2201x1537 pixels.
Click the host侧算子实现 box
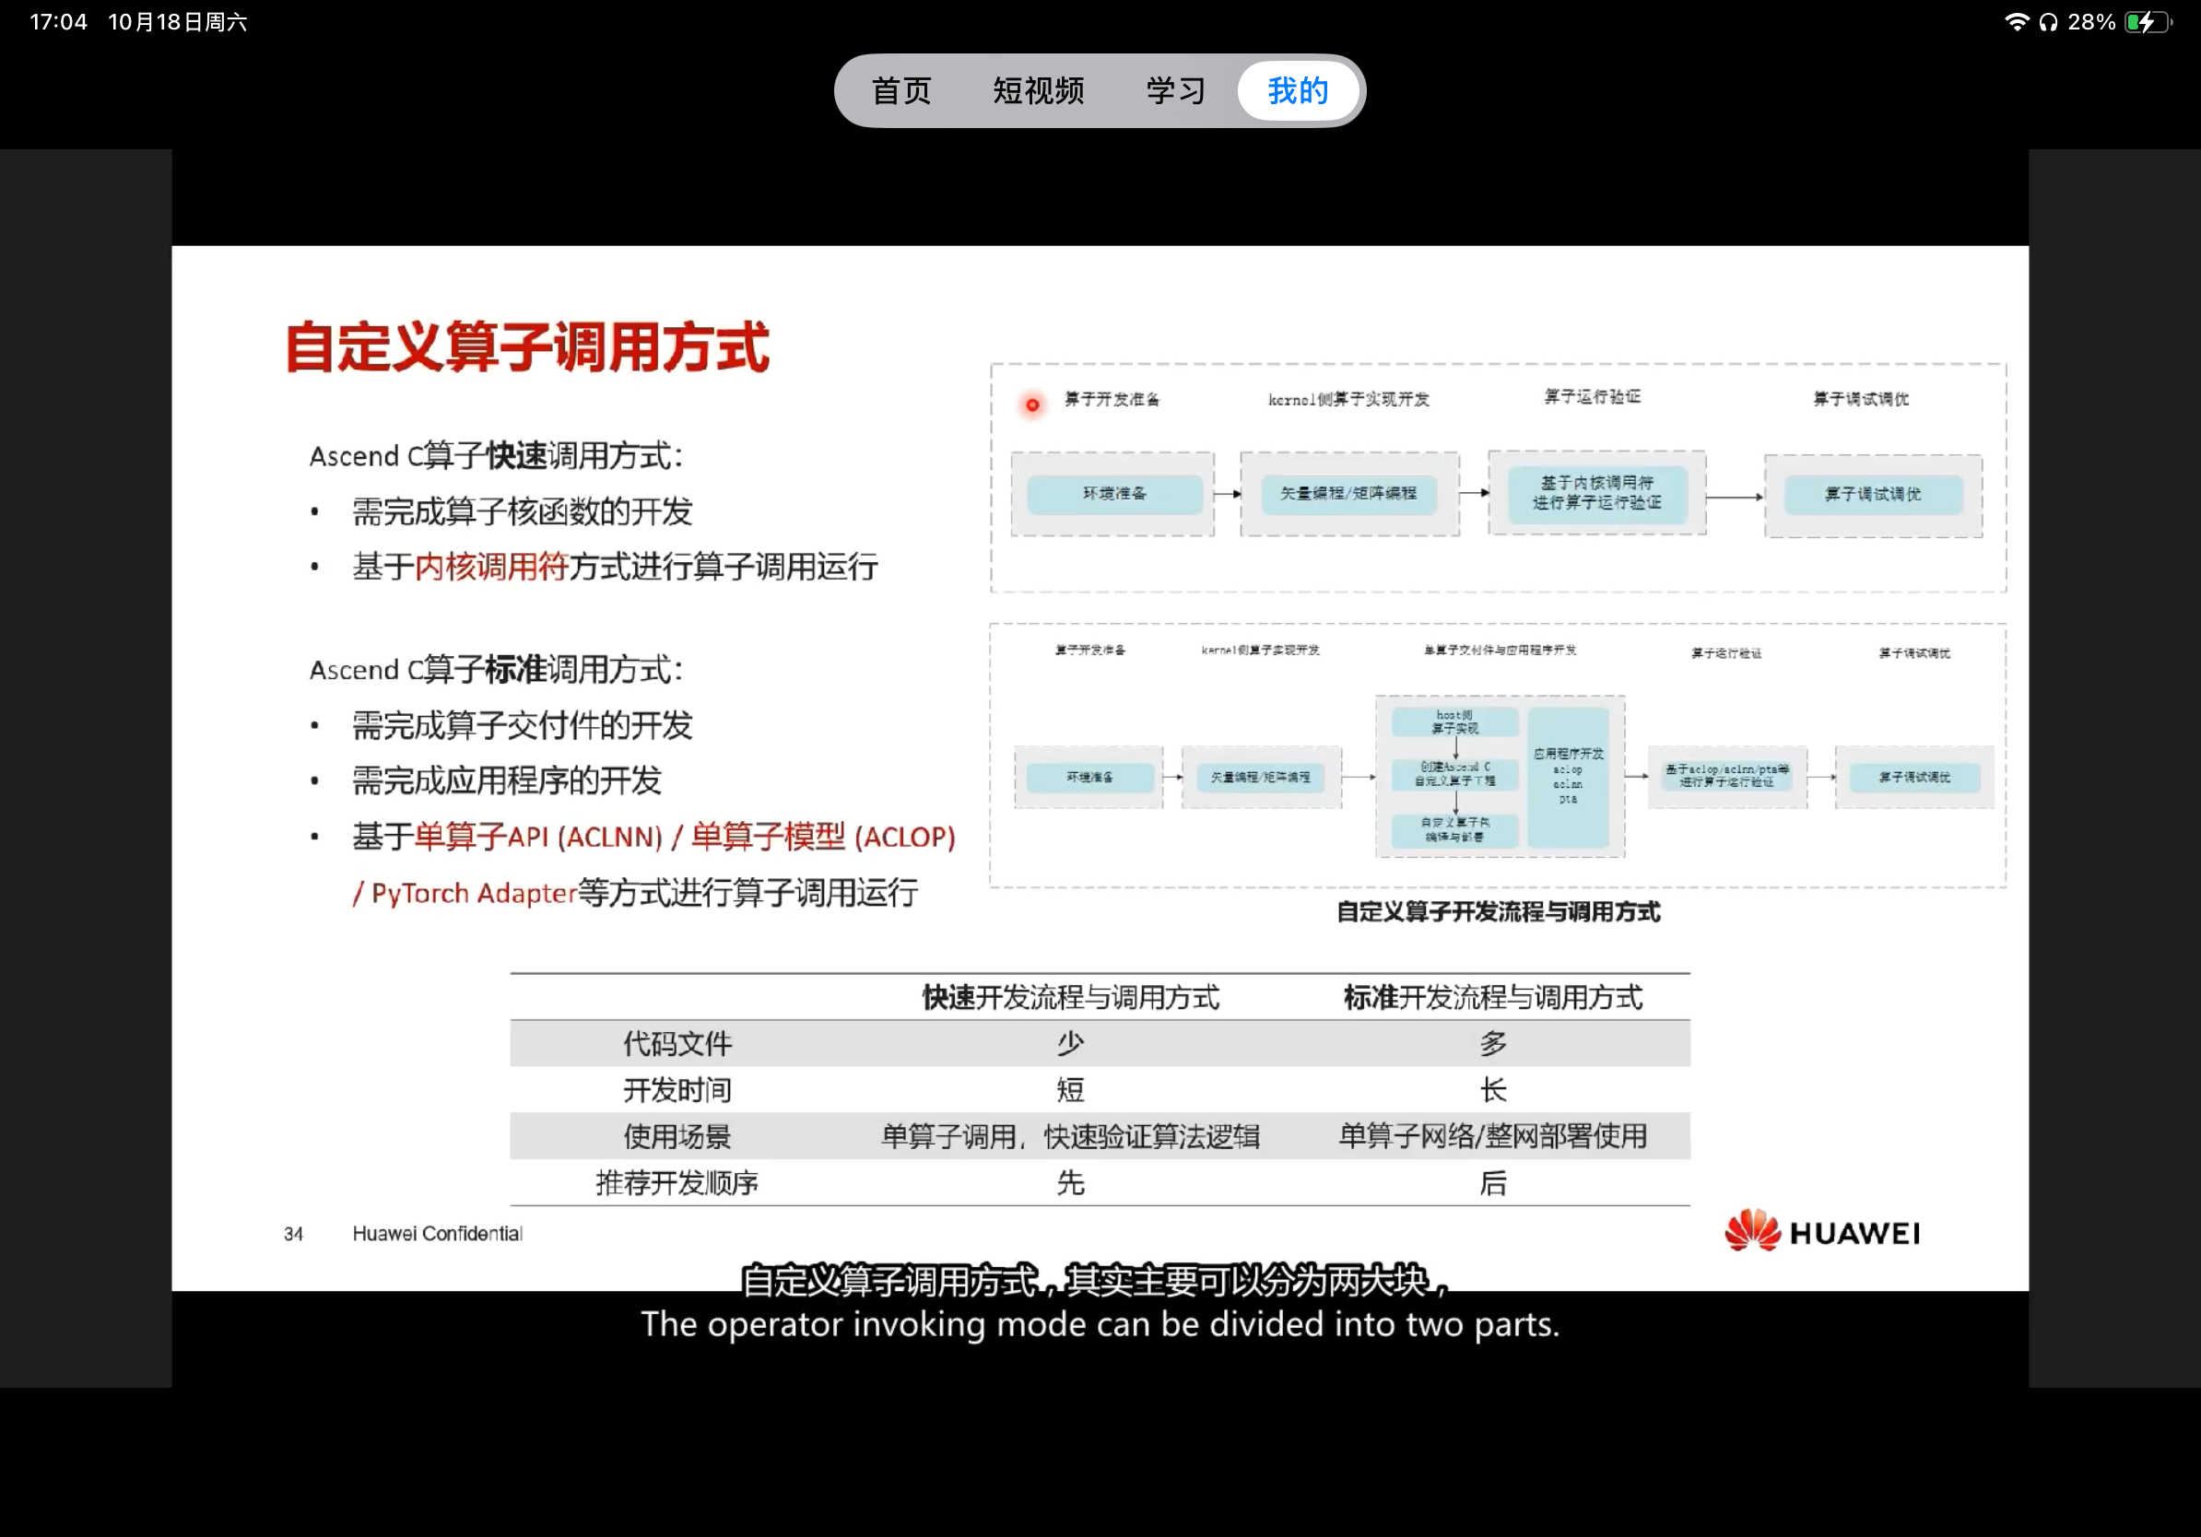click(1454, 722)
